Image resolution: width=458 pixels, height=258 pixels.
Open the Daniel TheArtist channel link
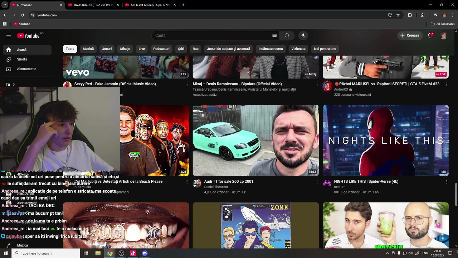click(x=216, y=187)
